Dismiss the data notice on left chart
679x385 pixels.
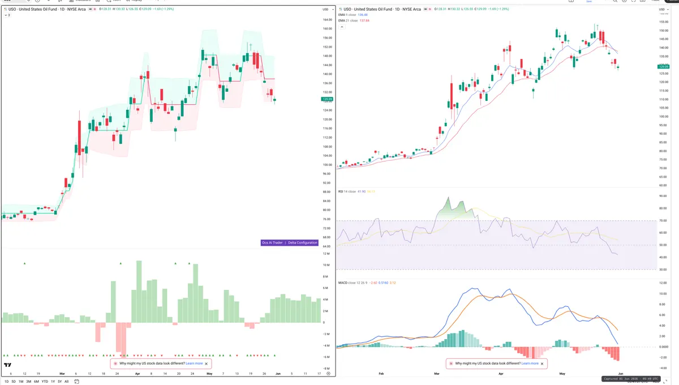pyautogui.click(x=207, y=363)
